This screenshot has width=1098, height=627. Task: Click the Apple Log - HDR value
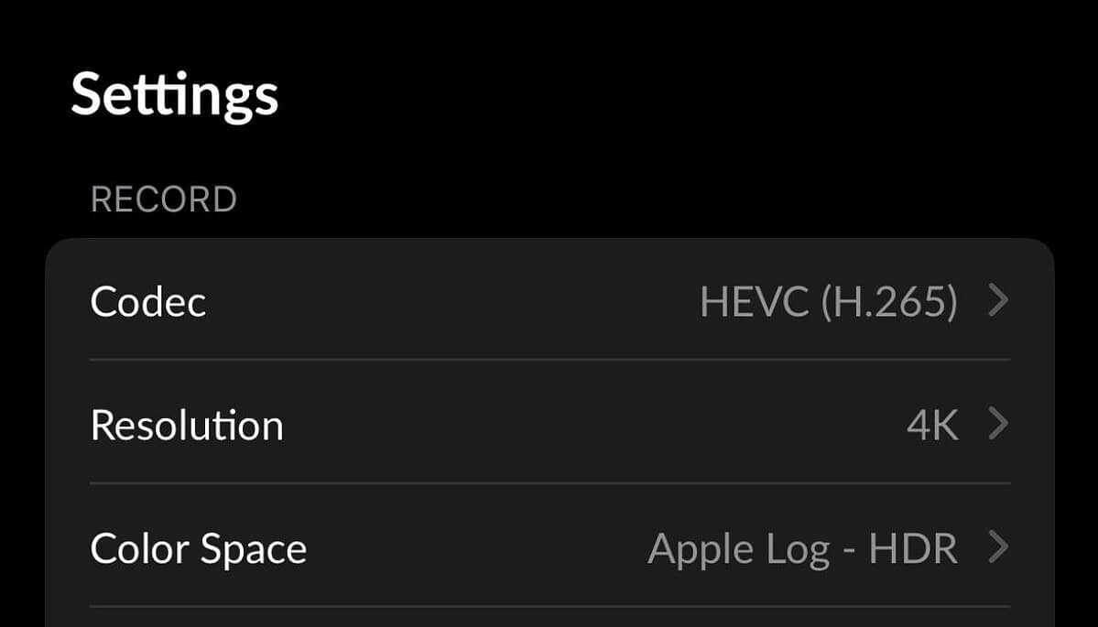tap(802, 548)
